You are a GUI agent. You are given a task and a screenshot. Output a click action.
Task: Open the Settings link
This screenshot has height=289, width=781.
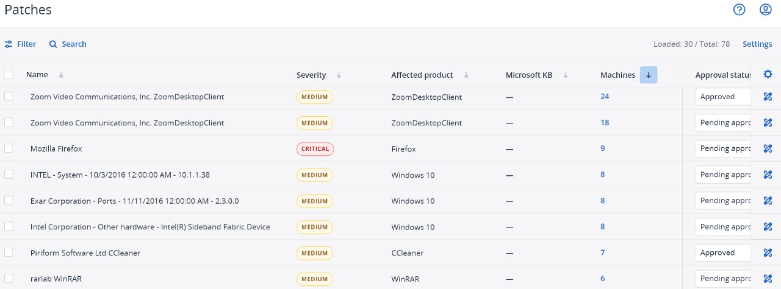757,44
